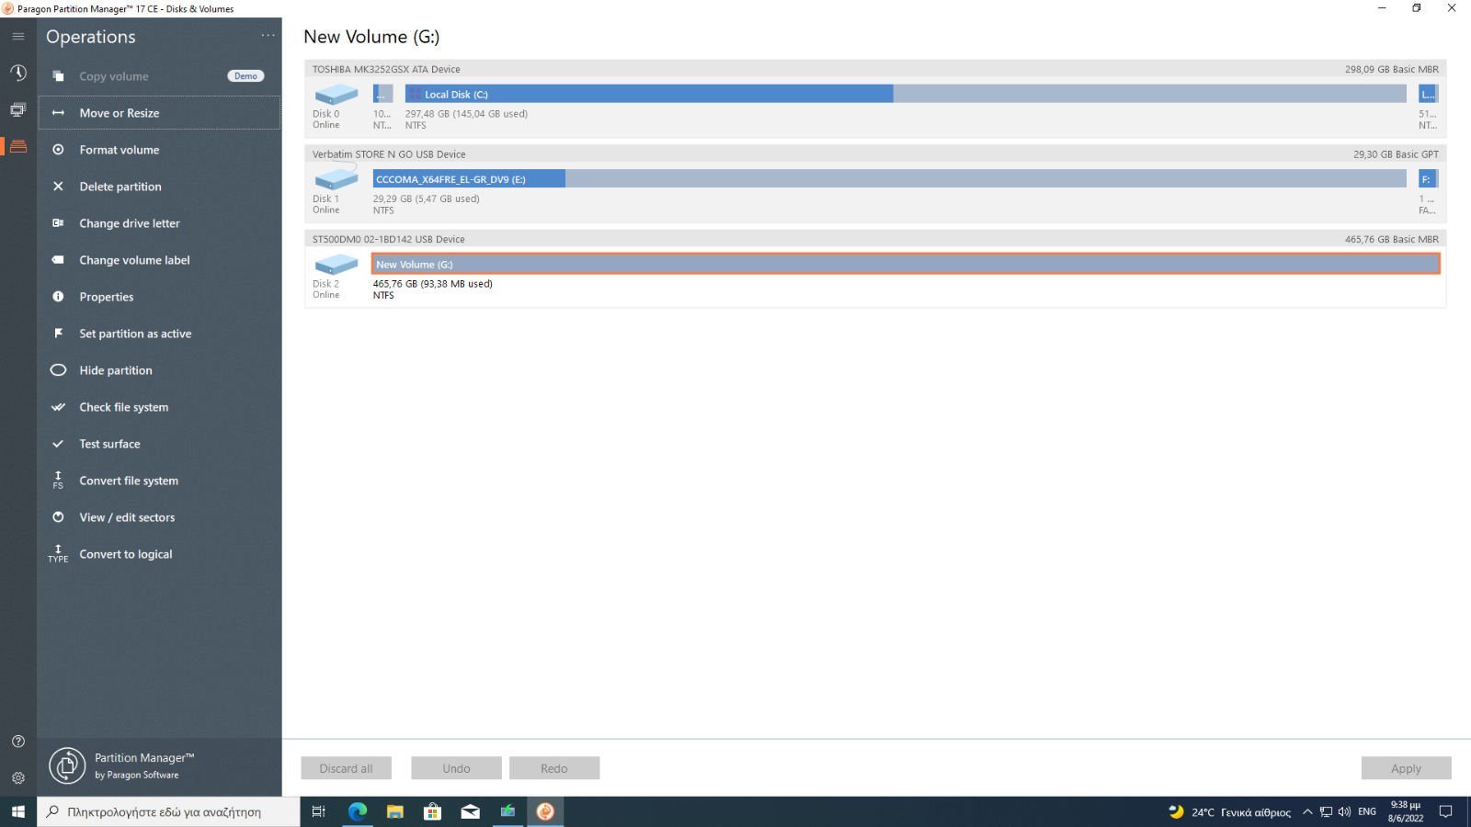Click the Redo button
The height and width of the screenshot is (827, 1471).
(x=554, y=768)
